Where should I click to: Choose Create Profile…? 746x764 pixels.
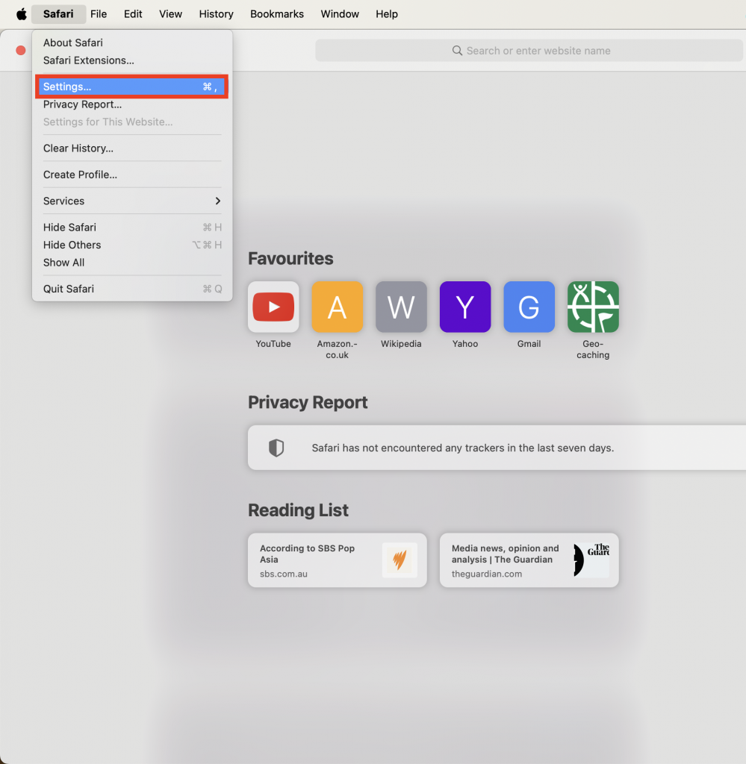click(x=132, y=175)
